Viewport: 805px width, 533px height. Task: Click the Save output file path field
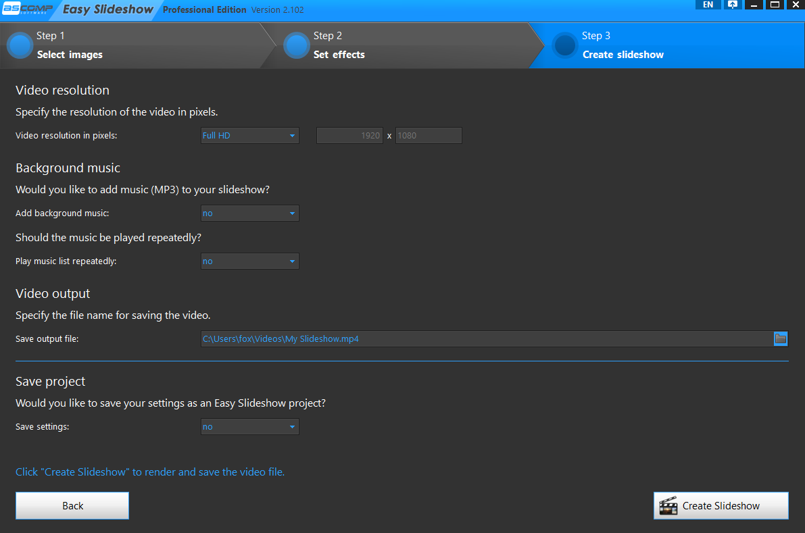click(x=487, y=338)
